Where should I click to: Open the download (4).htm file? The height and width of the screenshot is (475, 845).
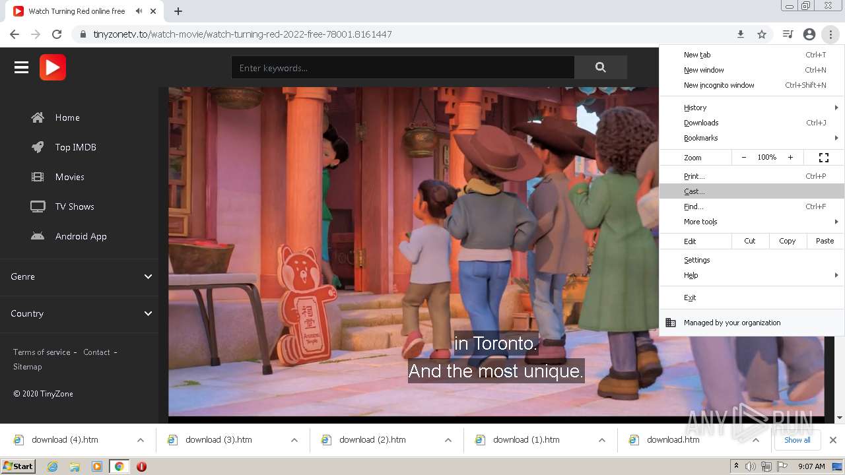(x=65, y=440)
